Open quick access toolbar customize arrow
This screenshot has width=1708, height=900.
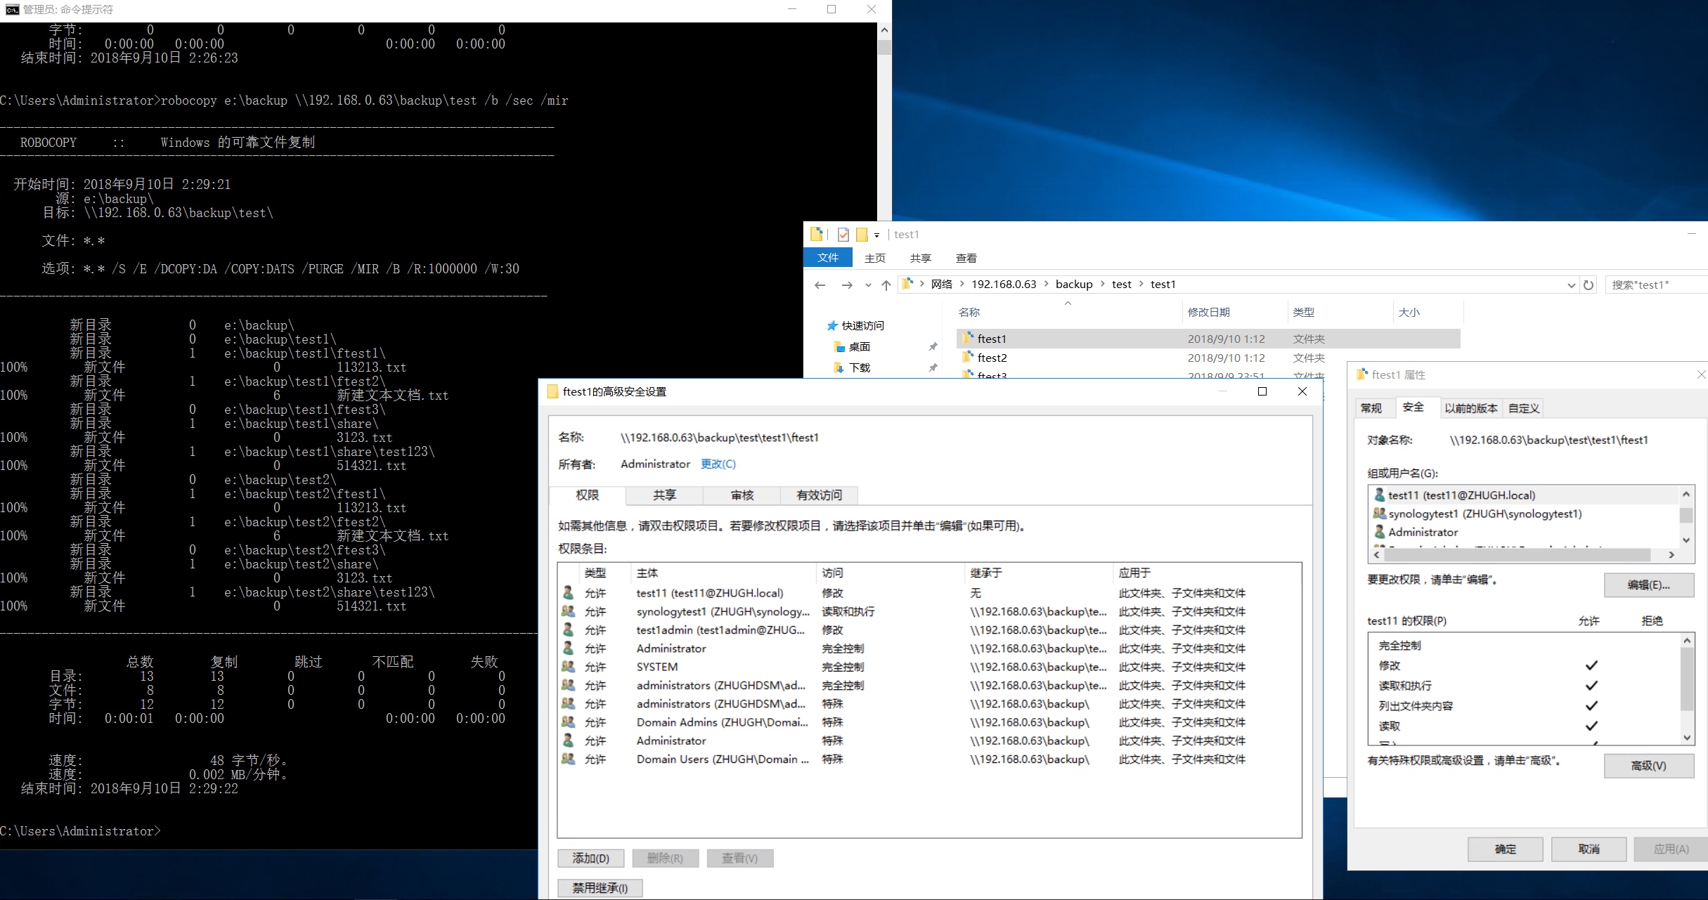(876, 235)
